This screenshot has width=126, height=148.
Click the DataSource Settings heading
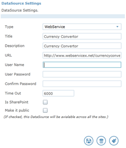(x=21, y=3)
